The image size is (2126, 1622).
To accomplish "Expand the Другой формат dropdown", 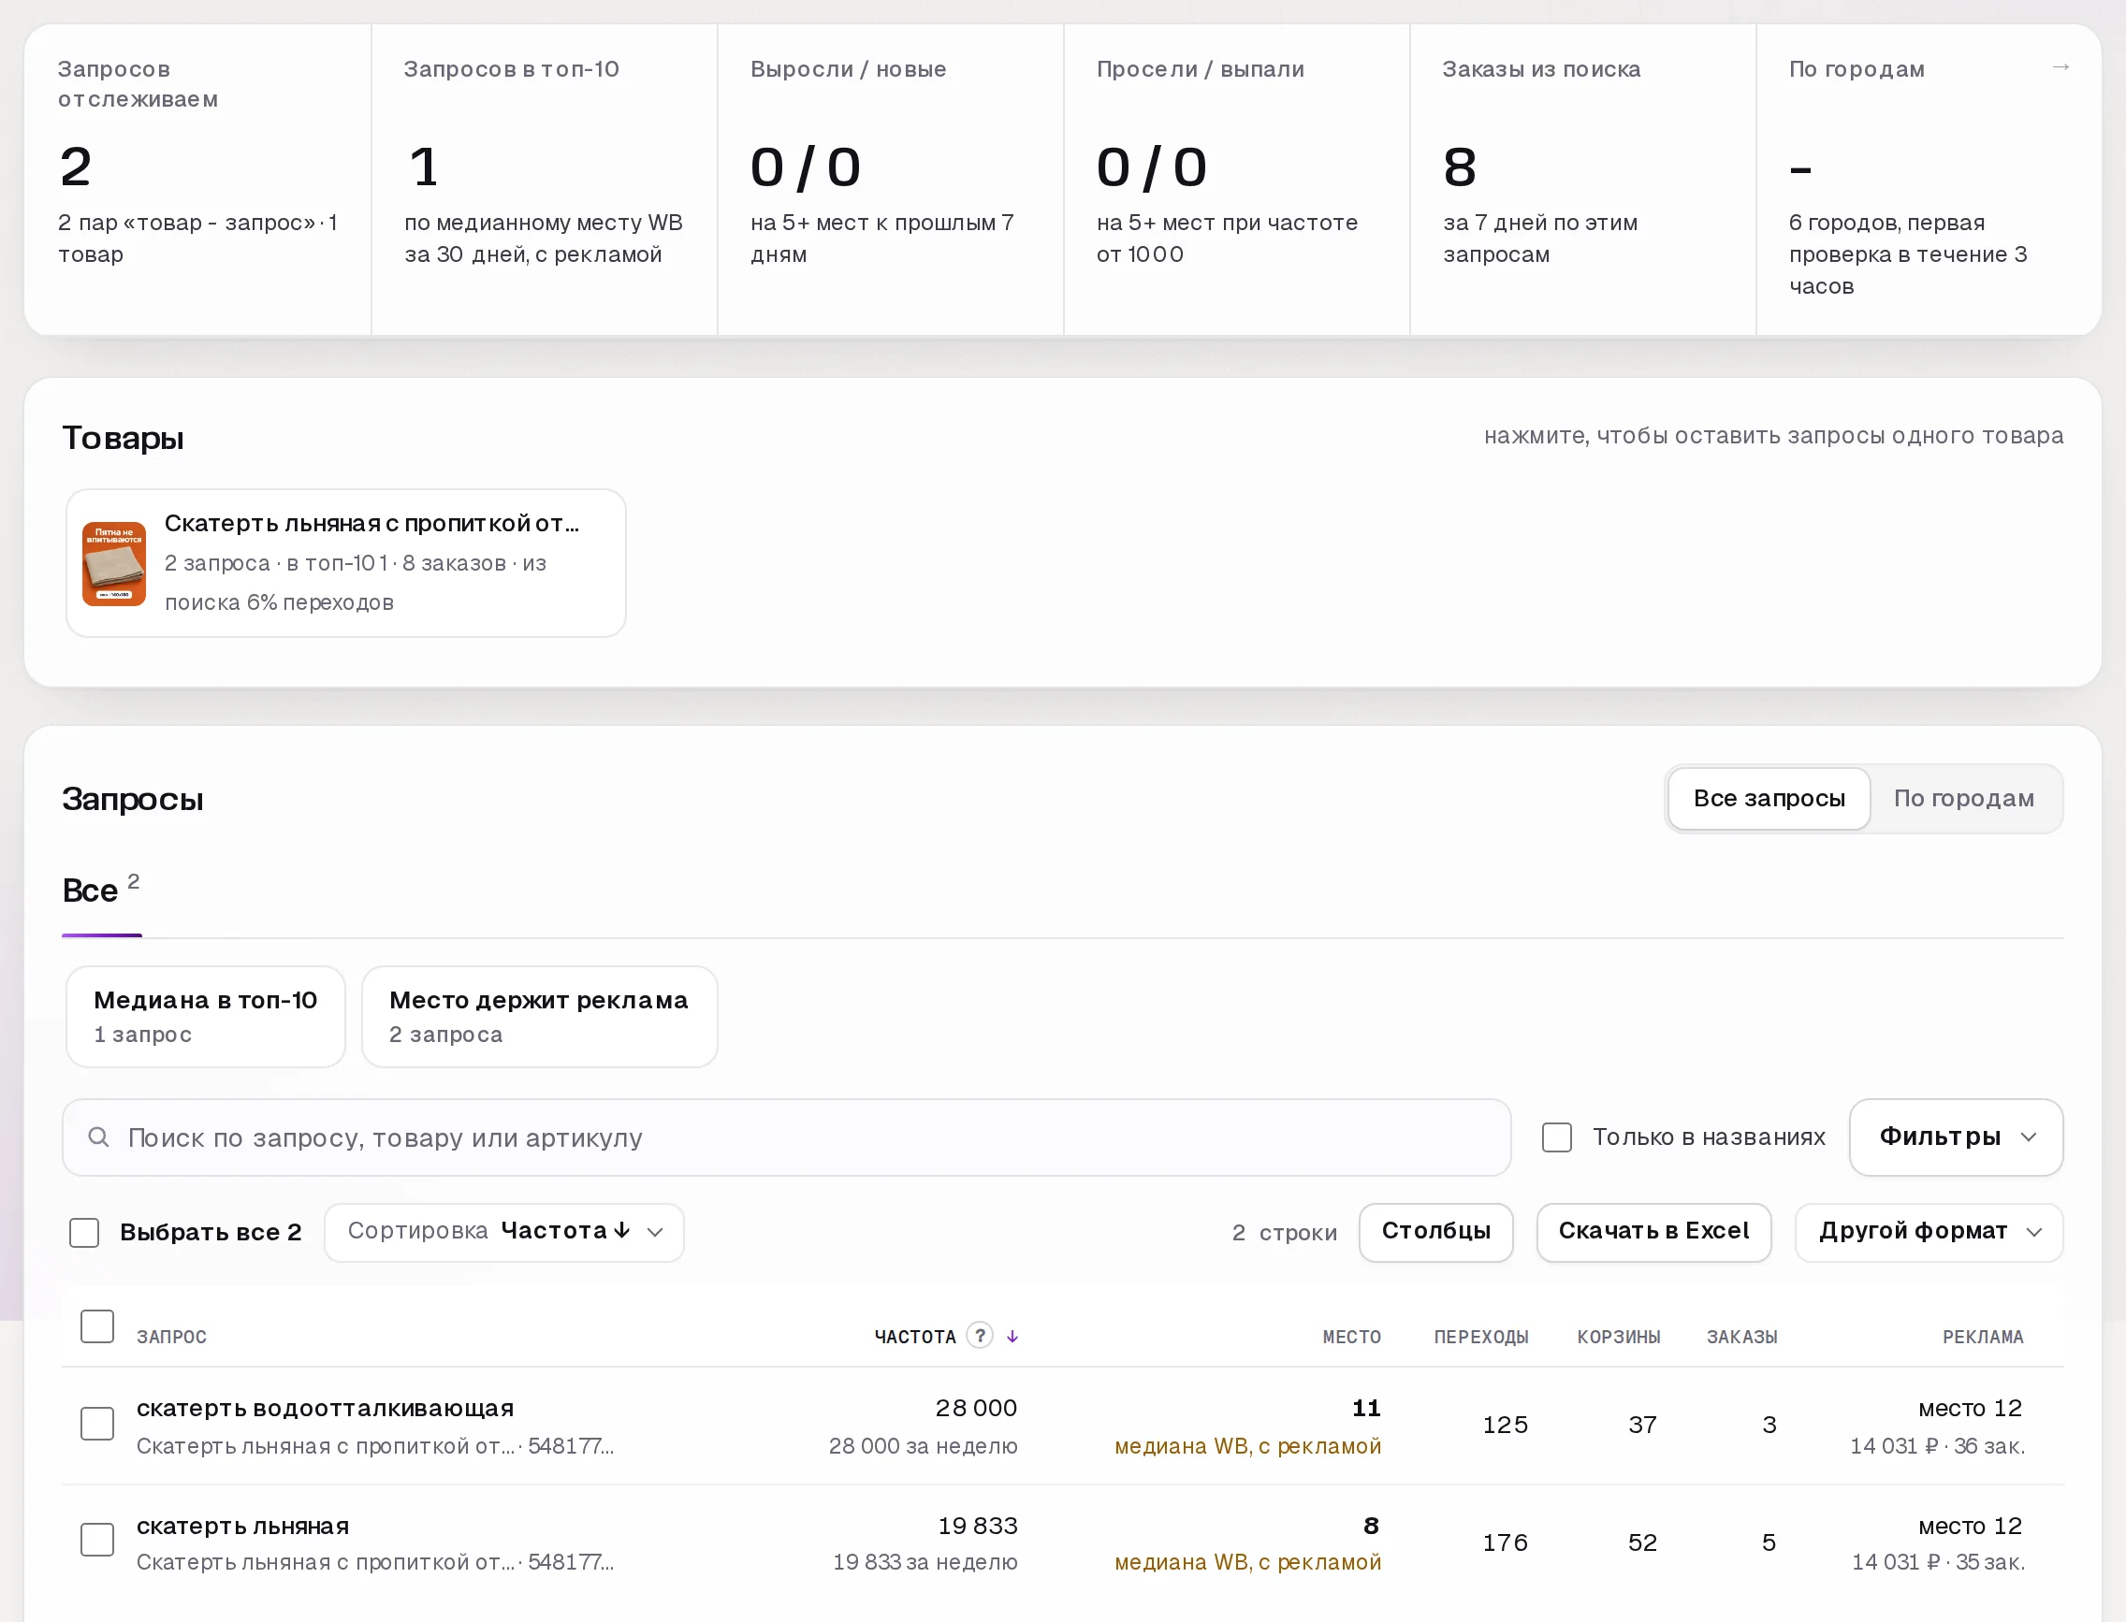I will (1929, 1232).
